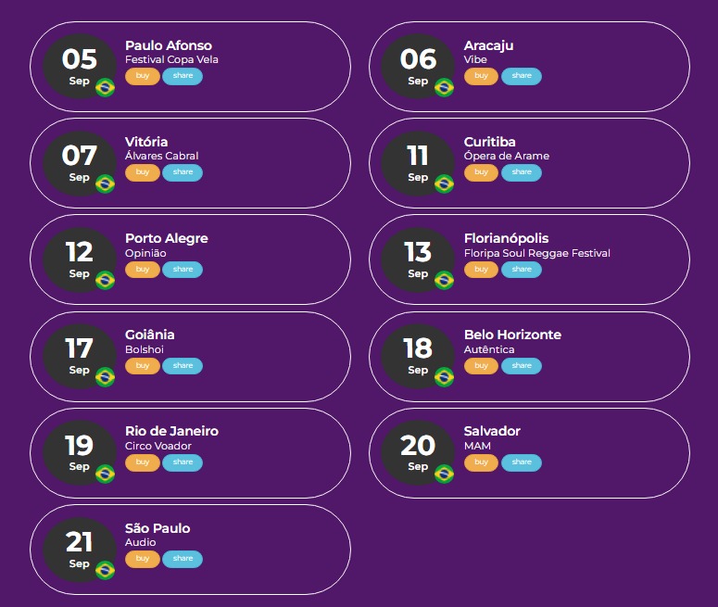The width and height of the screenshot is (718, 607).
Task: Open the Goiânia city title
Action: 150,335
